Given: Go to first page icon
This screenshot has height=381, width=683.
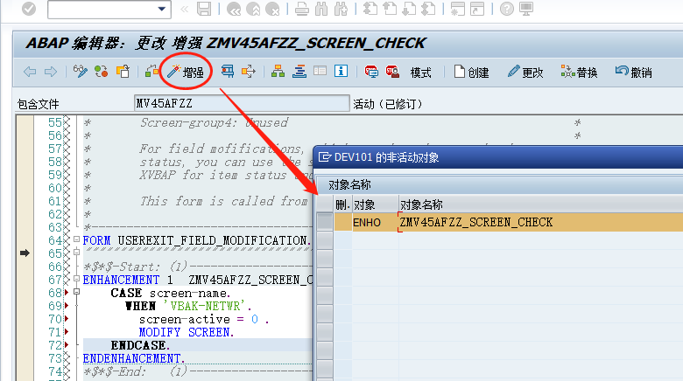Looking at the screenshot, I should click(x=370, y=9).
